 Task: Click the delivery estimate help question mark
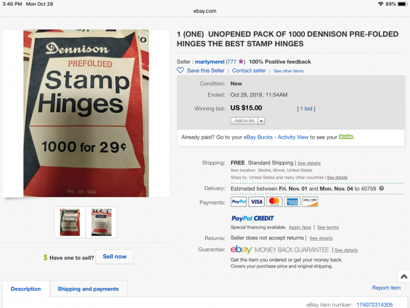pos(382,188)
